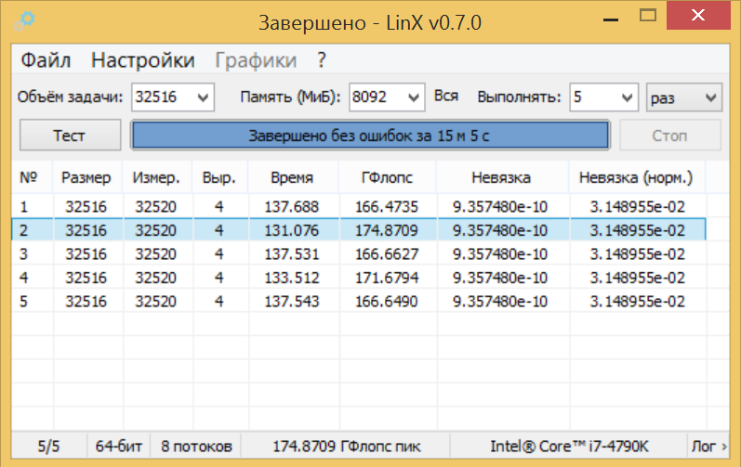Open the Настройки menu
This screenshot has width=741, height=467.
143,60
